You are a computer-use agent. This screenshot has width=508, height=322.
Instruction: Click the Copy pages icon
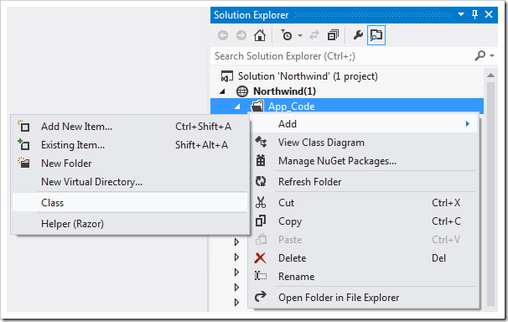[x=261, y=221]
